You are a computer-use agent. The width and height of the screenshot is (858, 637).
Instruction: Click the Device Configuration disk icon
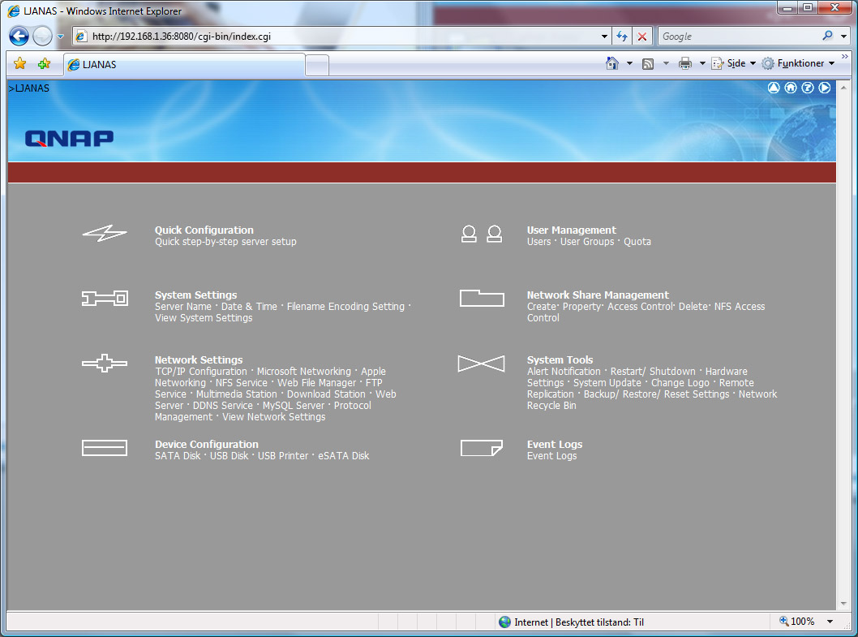[x=105, y=448]
